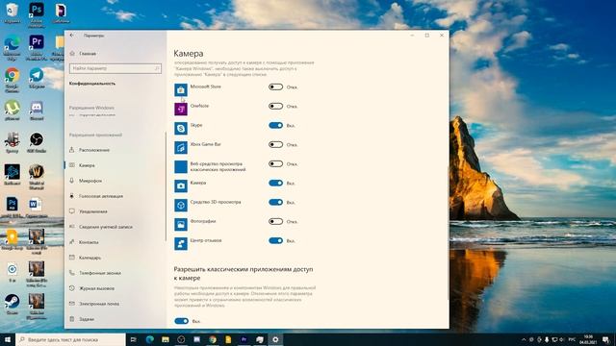Open the Steam desktop shortcut
The width and height of the screenshot is (616, 346).
(x=13, y=304)
